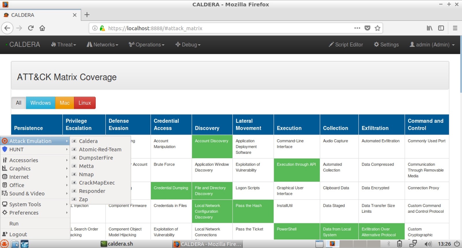Filter the matrix by Windows
The height and width of the screenshot is (248, 462).
tap(40, 103)
